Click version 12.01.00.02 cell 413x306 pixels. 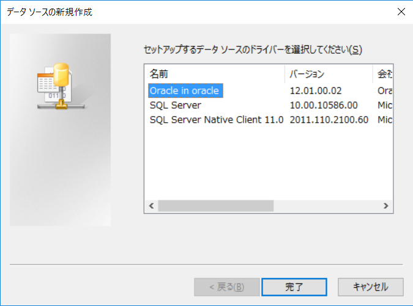coord(316,91)
